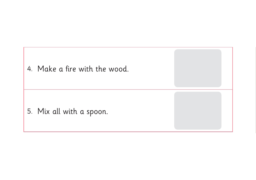Viewport: 256px width, 180px height.
Task: Click "with" in the fire sentence
Action: (85, 69)
